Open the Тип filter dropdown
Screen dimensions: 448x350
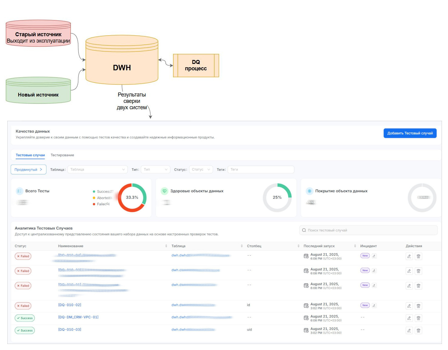(155, 170)
